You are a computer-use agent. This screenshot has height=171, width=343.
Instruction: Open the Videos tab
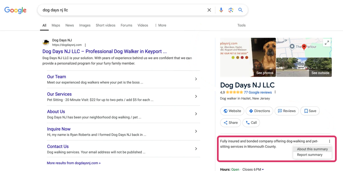pos(143,25)
